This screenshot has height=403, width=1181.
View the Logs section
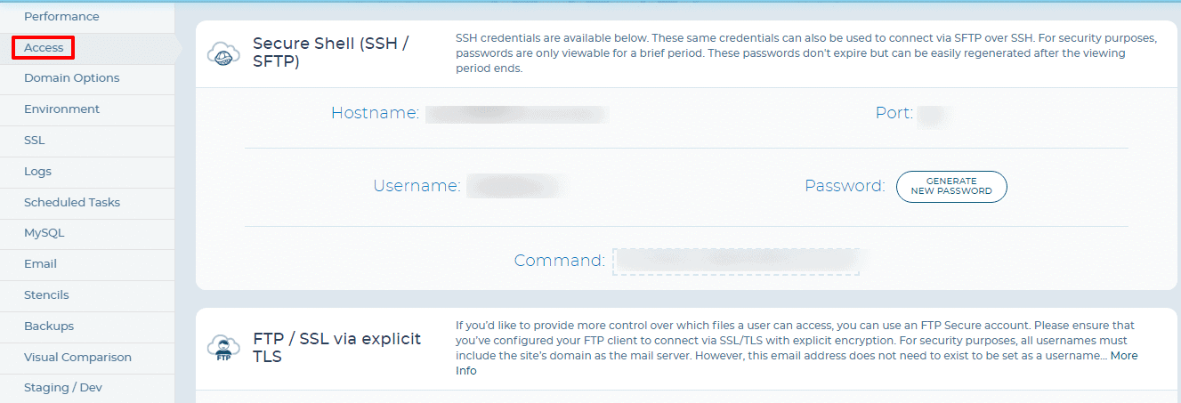[37, 172]
